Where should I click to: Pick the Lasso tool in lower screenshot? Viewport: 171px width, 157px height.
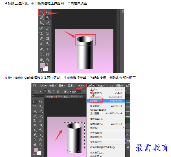pos(35,106)
